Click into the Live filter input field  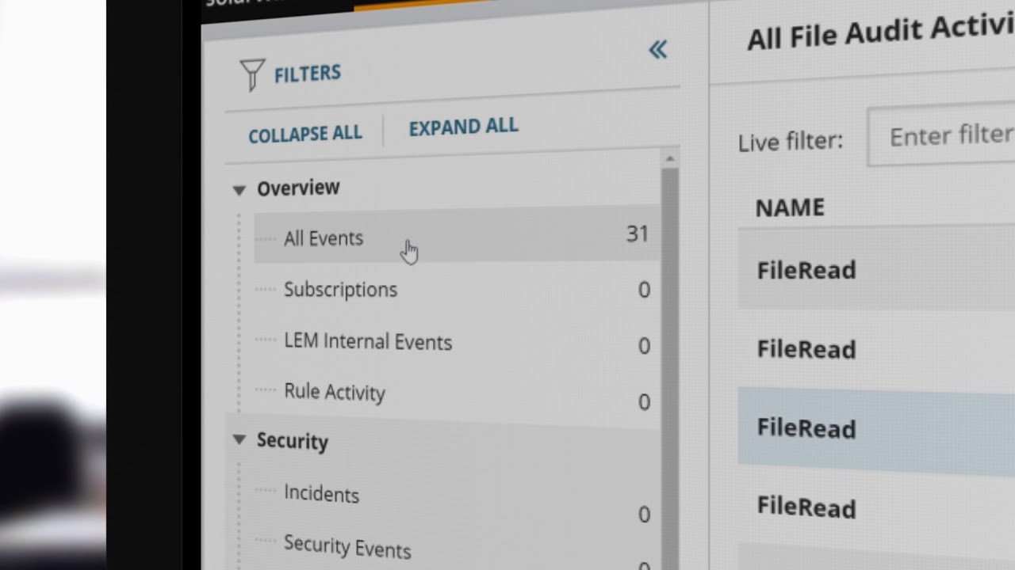click(941, 136)
